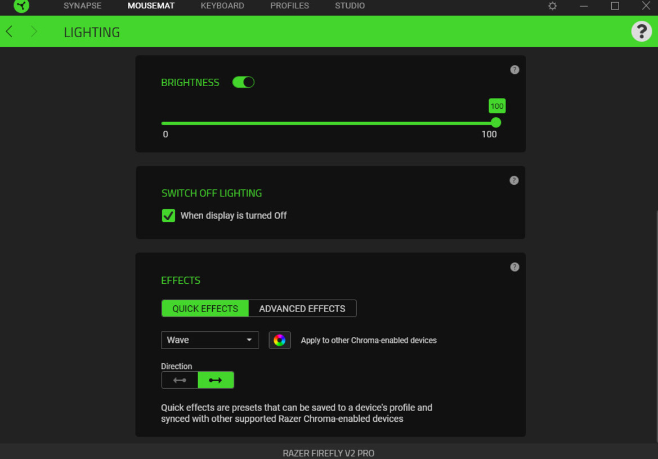The height and width of the screenshot is (459, 658).
Task: Click the vertical scrollbar on the right
Action: pyautogui.click(x=656, y=326)
